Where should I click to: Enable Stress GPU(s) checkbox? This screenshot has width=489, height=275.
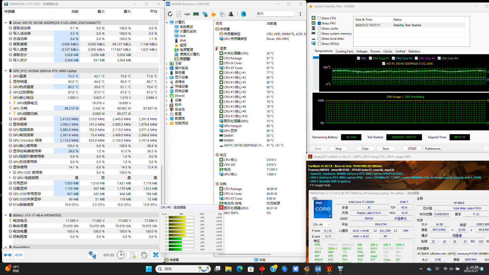(x=319, y=44)
